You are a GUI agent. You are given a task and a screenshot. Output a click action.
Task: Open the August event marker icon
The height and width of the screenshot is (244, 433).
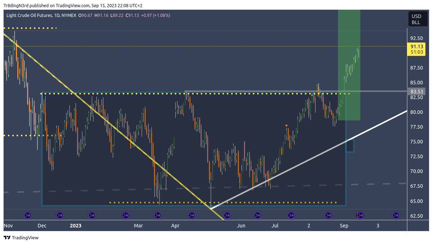(328, 216)
